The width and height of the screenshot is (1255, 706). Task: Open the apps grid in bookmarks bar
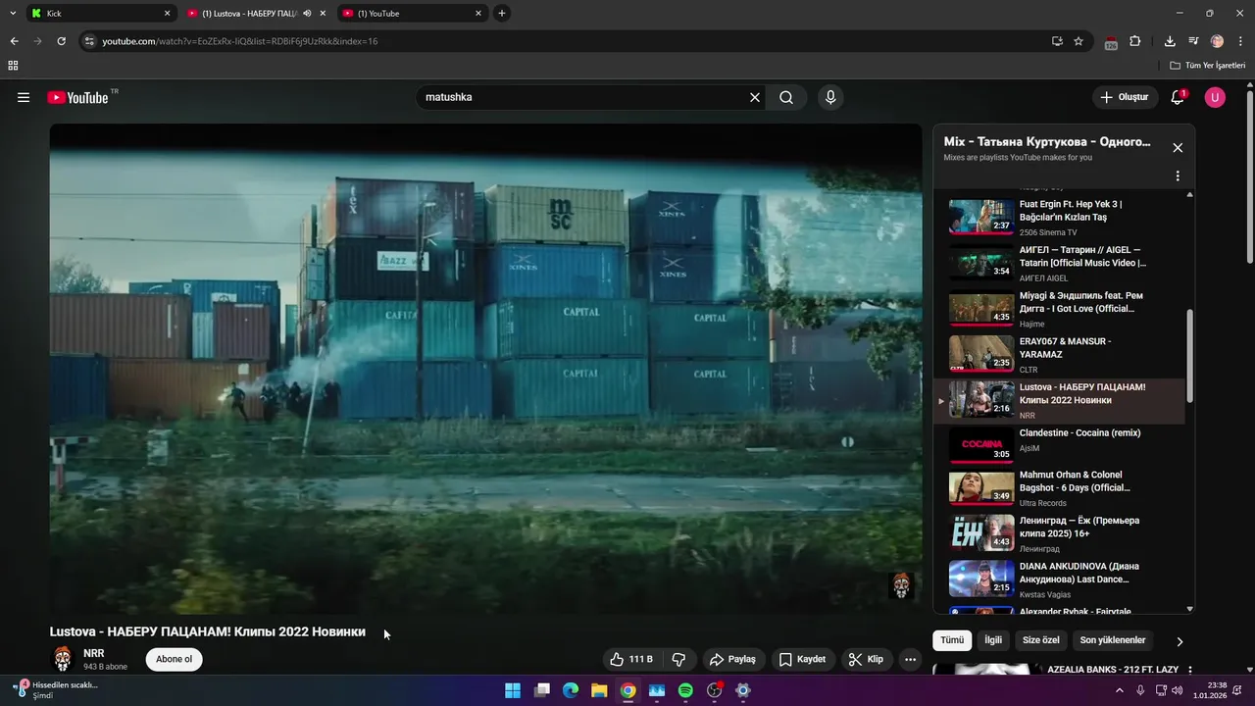(13, 66)
